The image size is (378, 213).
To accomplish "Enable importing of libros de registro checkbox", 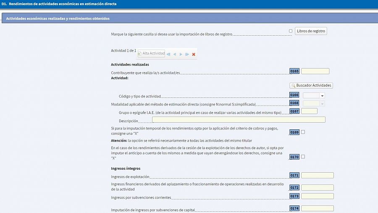I will [x=291, y=31].
